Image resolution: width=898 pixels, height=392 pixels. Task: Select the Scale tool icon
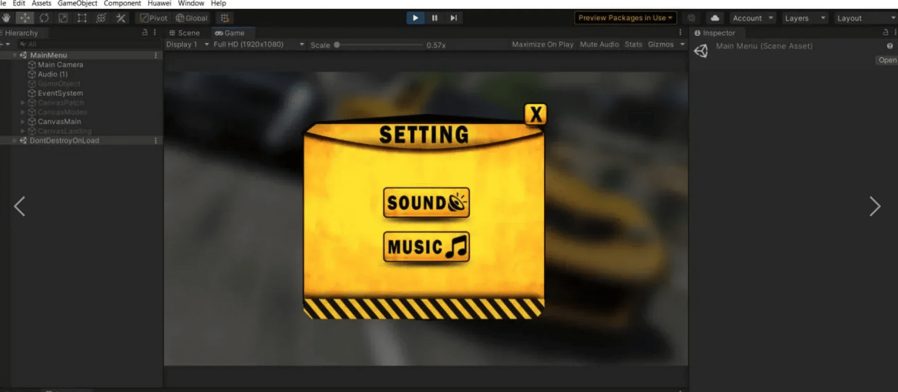tap(63, 18)
